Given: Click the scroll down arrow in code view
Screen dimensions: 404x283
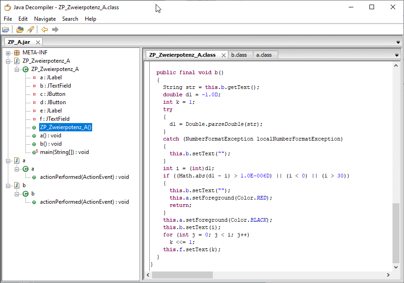Looking at the screenshot, I should 396,267.
